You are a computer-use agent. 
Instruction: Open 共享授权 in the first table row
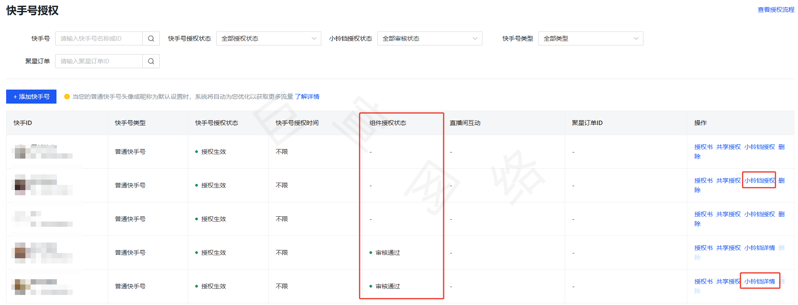pos(728,147)
